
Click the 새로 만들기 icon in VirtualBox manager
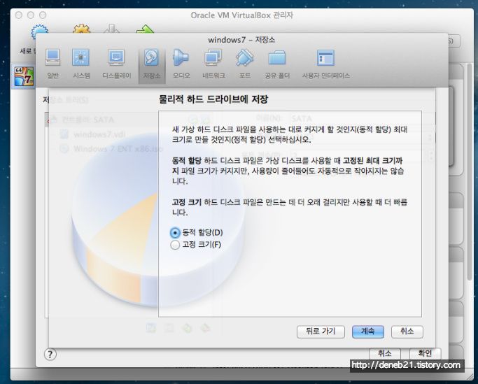pos(39,32)
